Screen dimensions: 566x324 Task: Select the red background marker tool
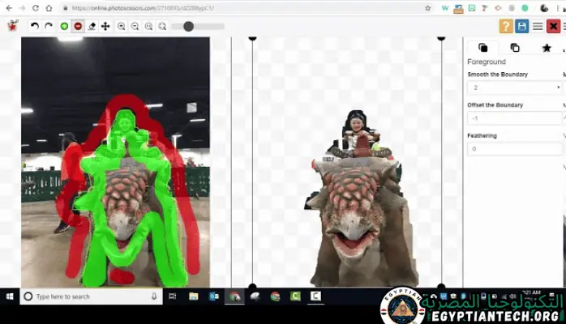pyautogui.click(x=78, y=26)
